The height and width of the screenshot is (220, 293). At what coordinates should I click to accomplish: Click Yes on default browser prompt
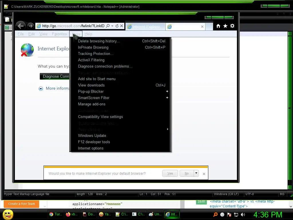pos(170,173)
